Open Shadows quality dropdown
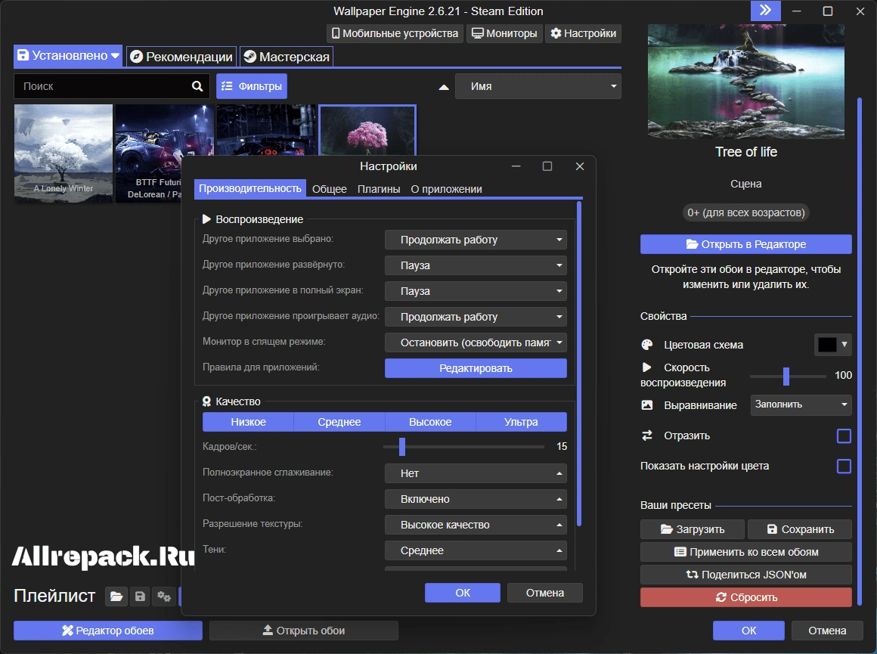Viewport: 877px width, 654px height. 476,550
